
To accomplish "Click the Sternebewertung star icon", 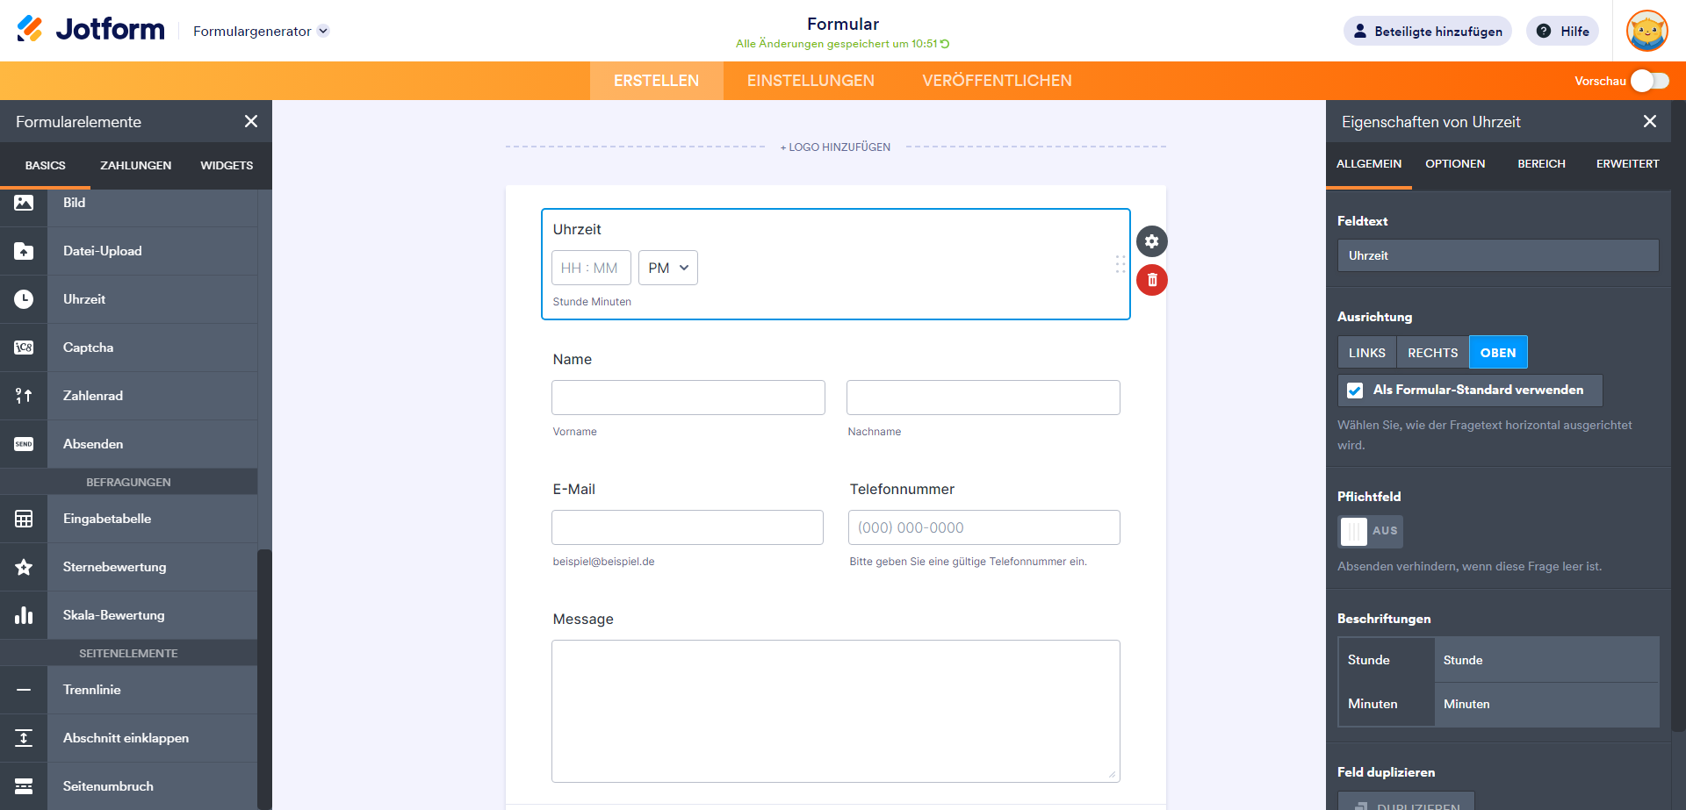I will coord(24,567).
